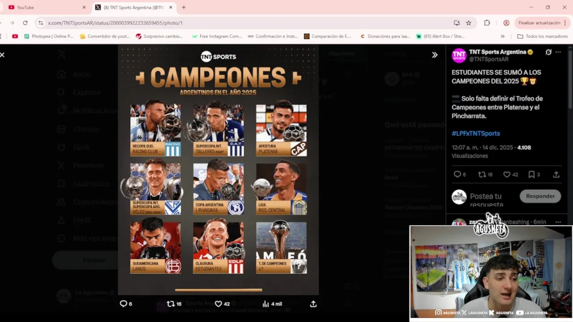Click the reply icon with 6 in the sidebar

[x=457, y=174]
